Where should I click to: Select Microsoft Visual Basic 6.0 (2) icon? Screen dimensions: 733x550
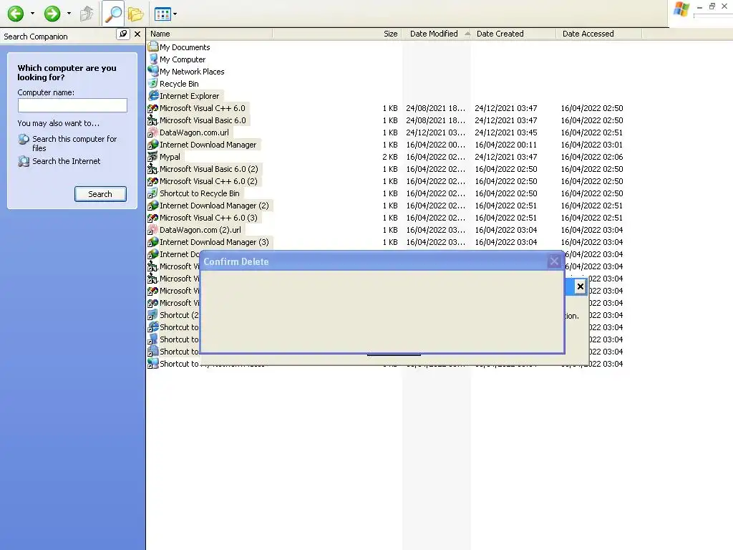[x=153, y=169]
